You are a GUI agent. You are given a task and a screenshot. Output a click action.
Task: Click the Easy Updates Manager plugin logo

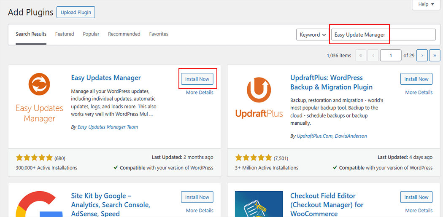coord(39,98)
